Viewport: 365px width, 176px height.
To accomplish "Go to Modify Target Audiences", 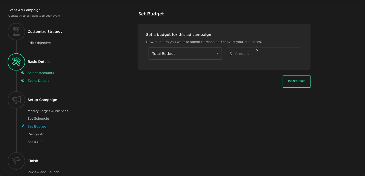I will tap(48, 111).
